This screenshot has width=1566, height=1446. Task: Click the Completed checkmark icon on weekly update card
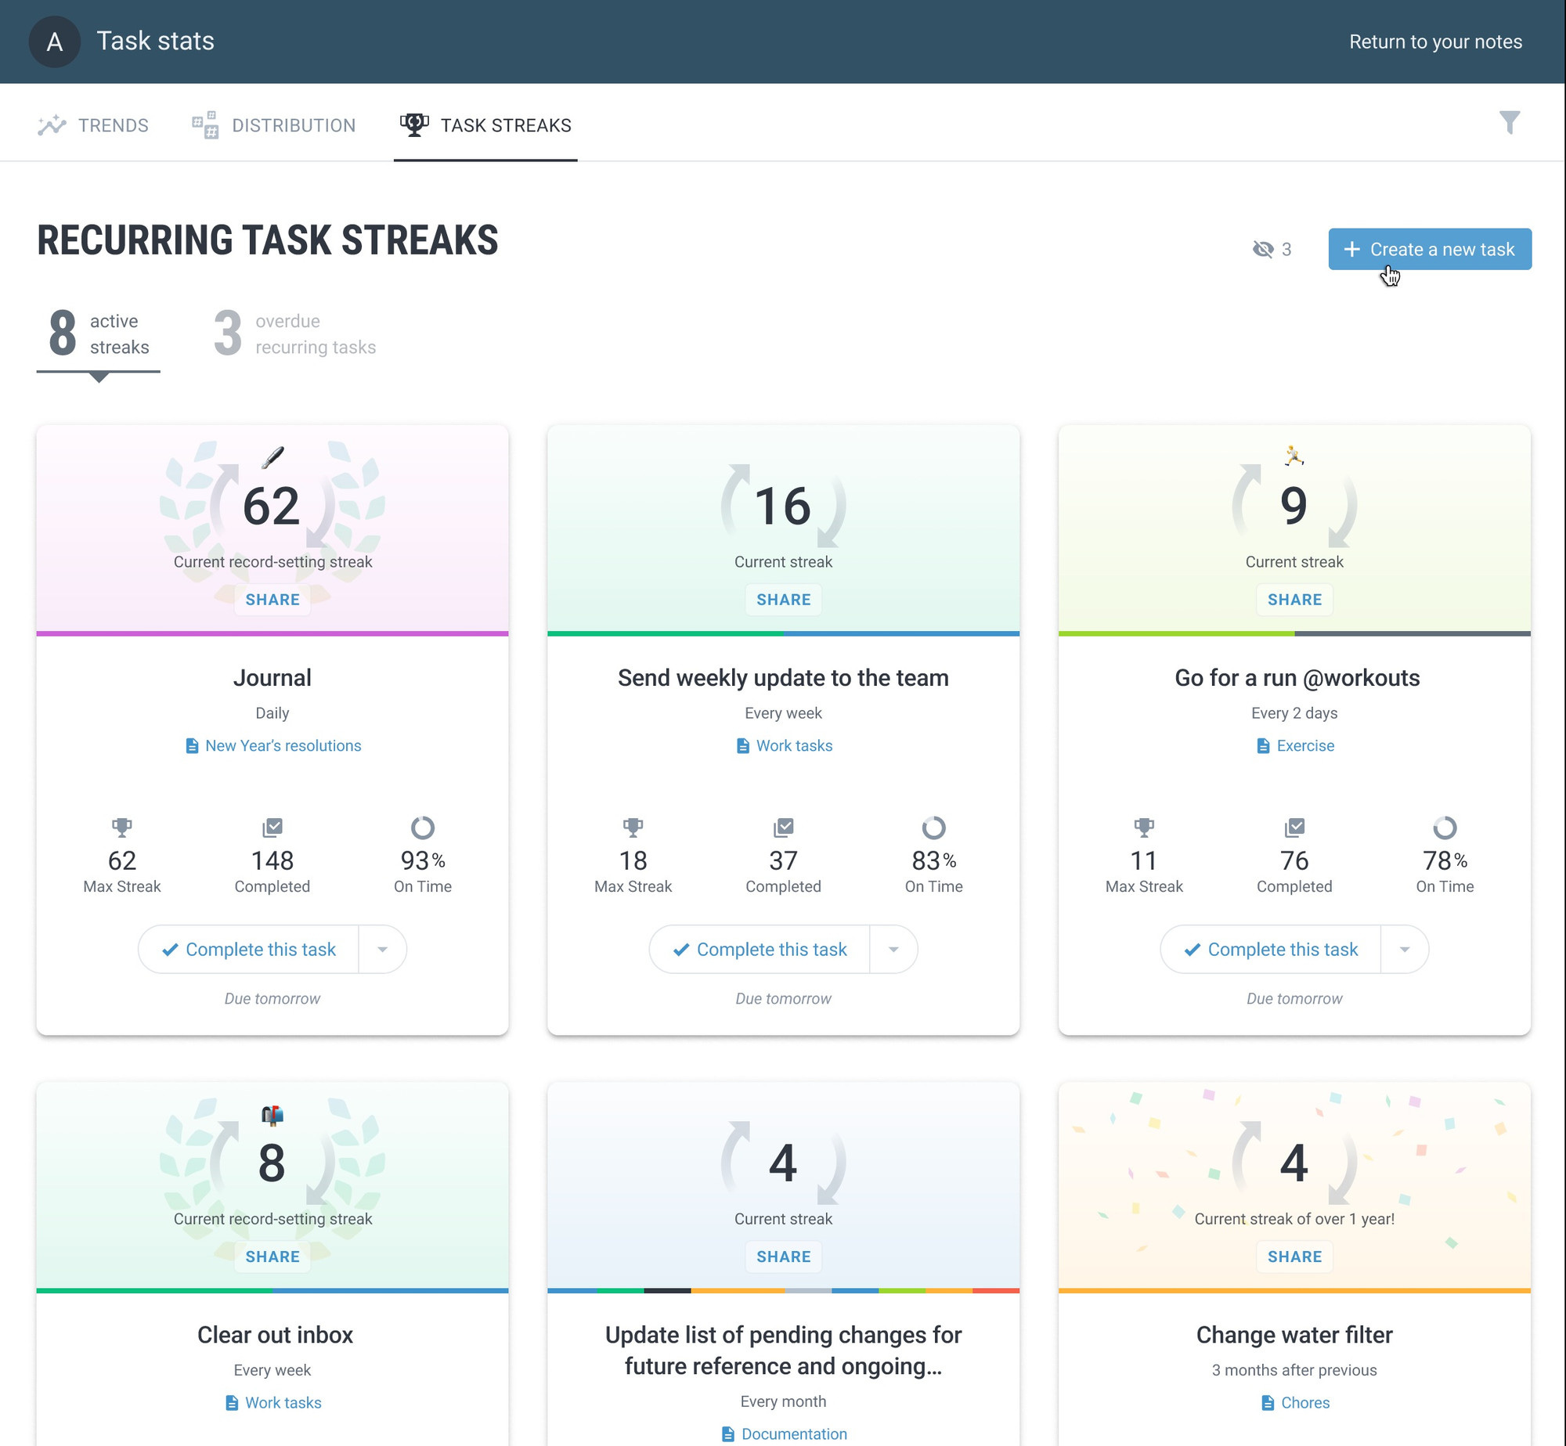[x=783, y=827]
